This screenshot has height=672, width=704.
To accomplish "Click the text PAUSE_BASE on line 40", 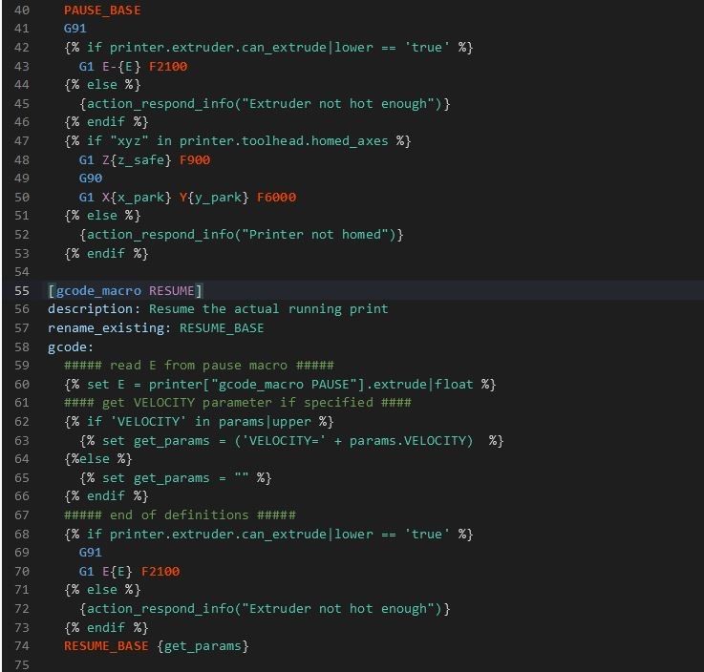I will click(102, 10).
